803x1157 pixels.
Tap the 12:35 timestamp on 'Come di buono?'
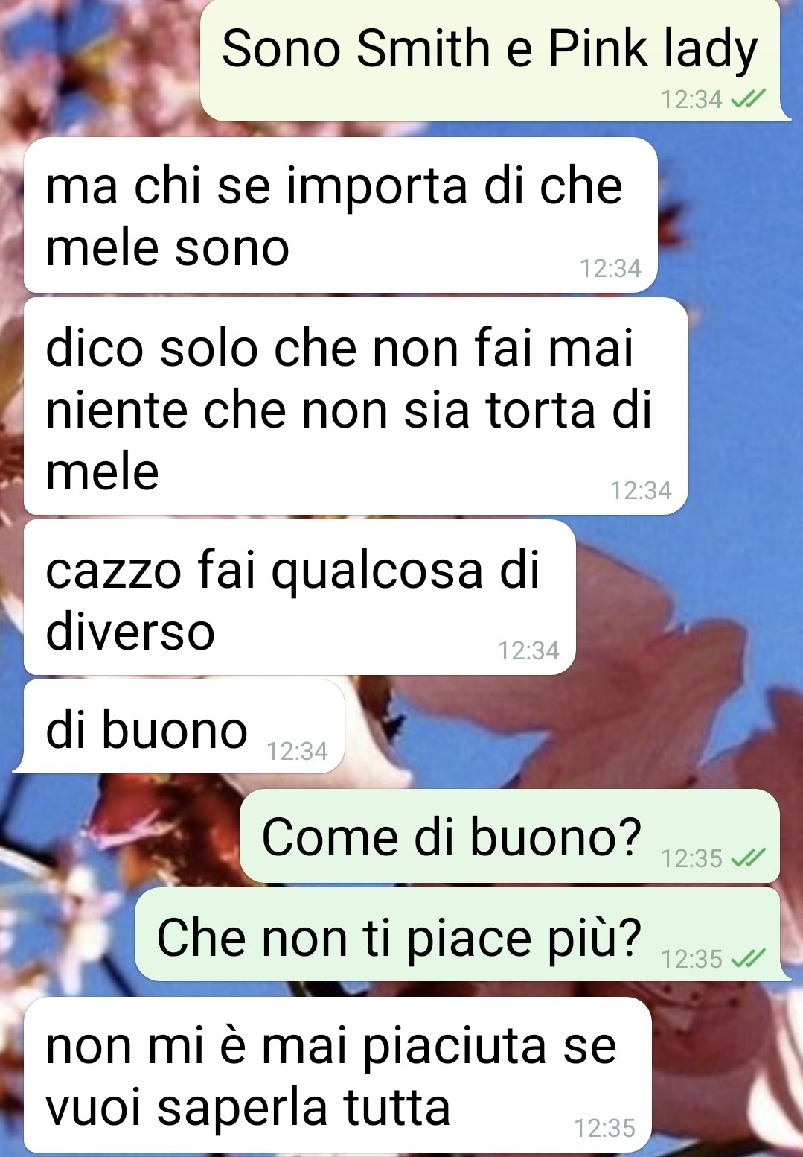pos(692,858)
